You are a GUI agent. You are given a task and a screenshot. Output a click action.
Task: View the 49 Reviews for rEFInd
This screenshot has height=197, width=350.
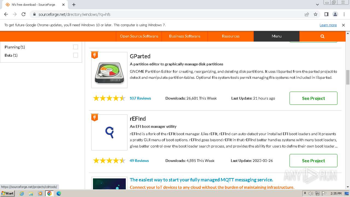139,161
